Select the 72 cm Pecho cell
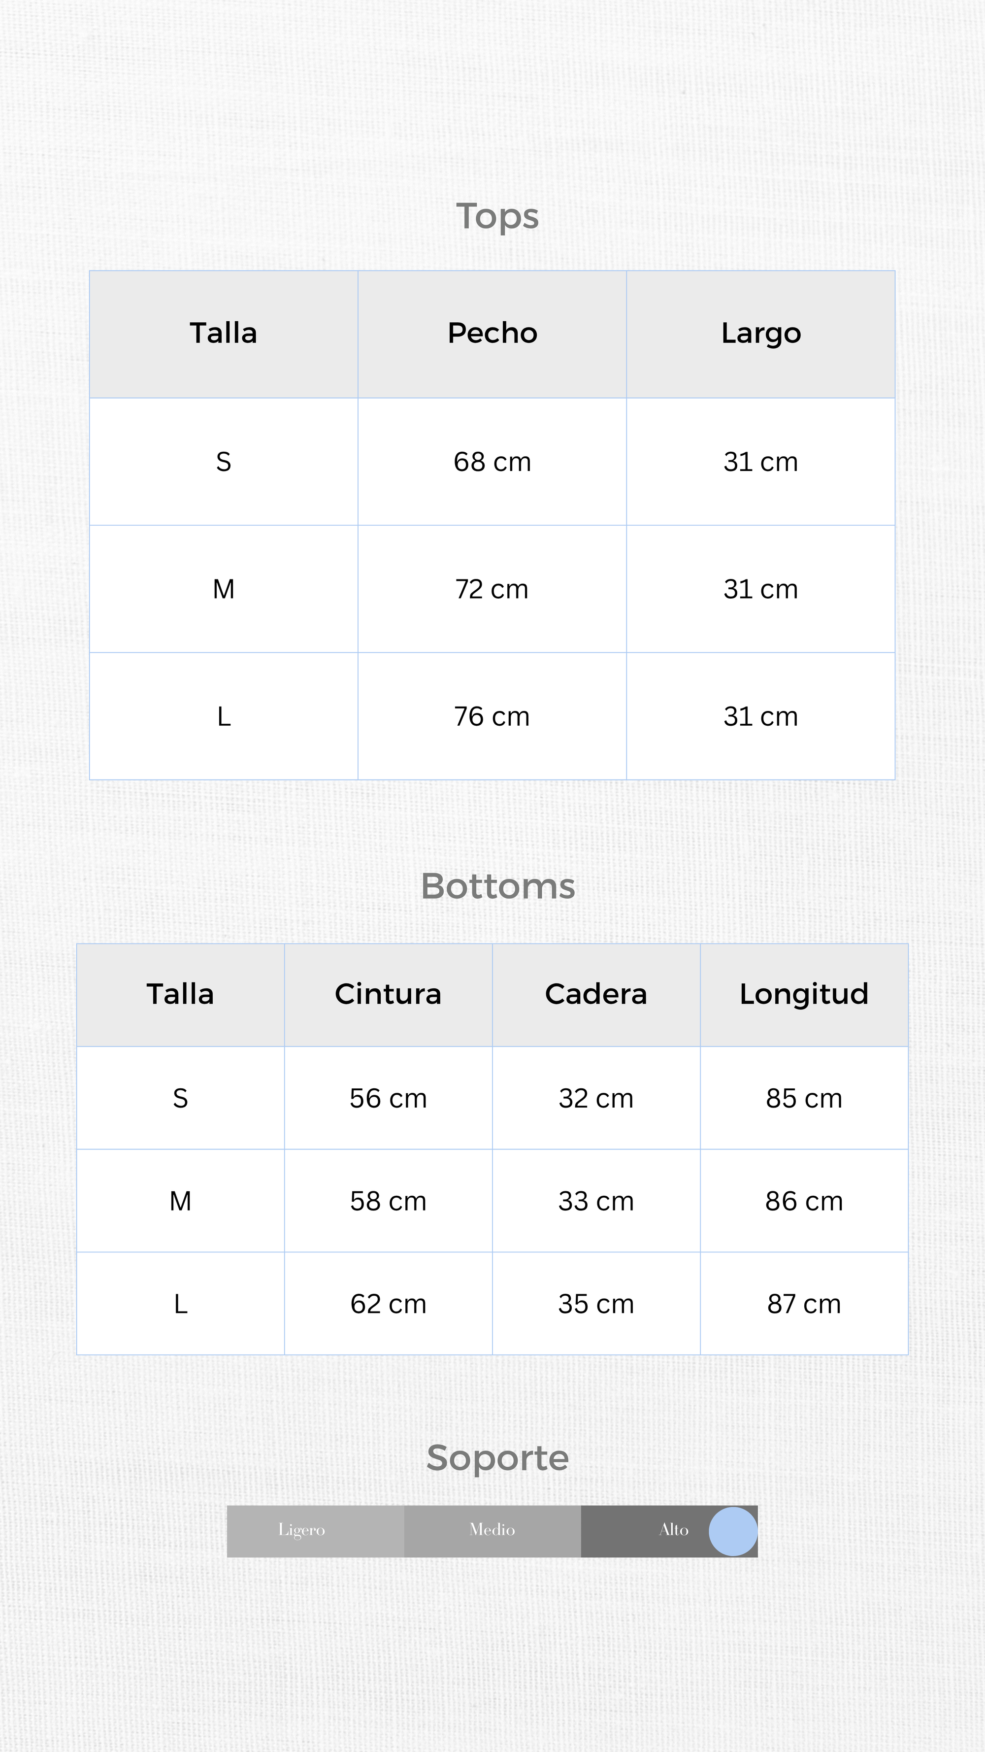This screenshot has height=1752, width=985. 492,589
